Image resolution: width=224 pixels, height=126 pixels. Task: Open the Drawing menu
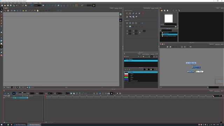[x=24, y=3]
